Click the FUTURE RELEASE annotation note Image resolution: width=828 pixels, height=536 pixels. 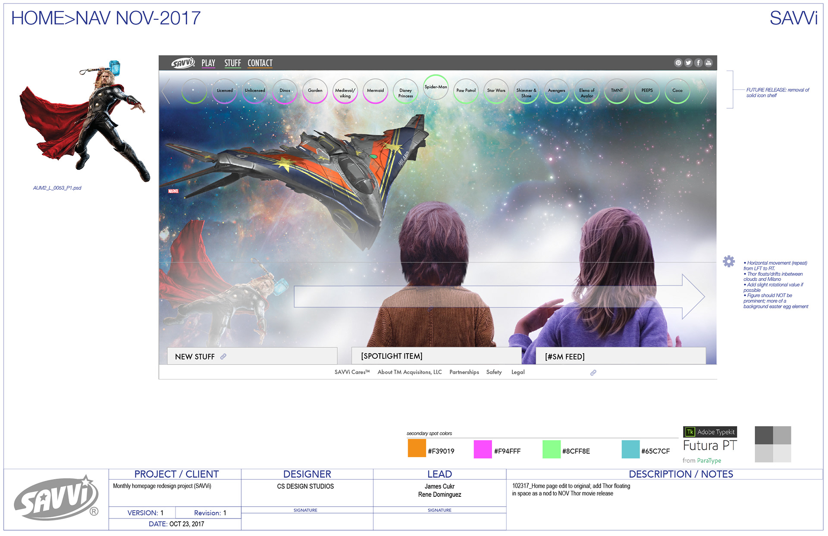coord(778,93)
